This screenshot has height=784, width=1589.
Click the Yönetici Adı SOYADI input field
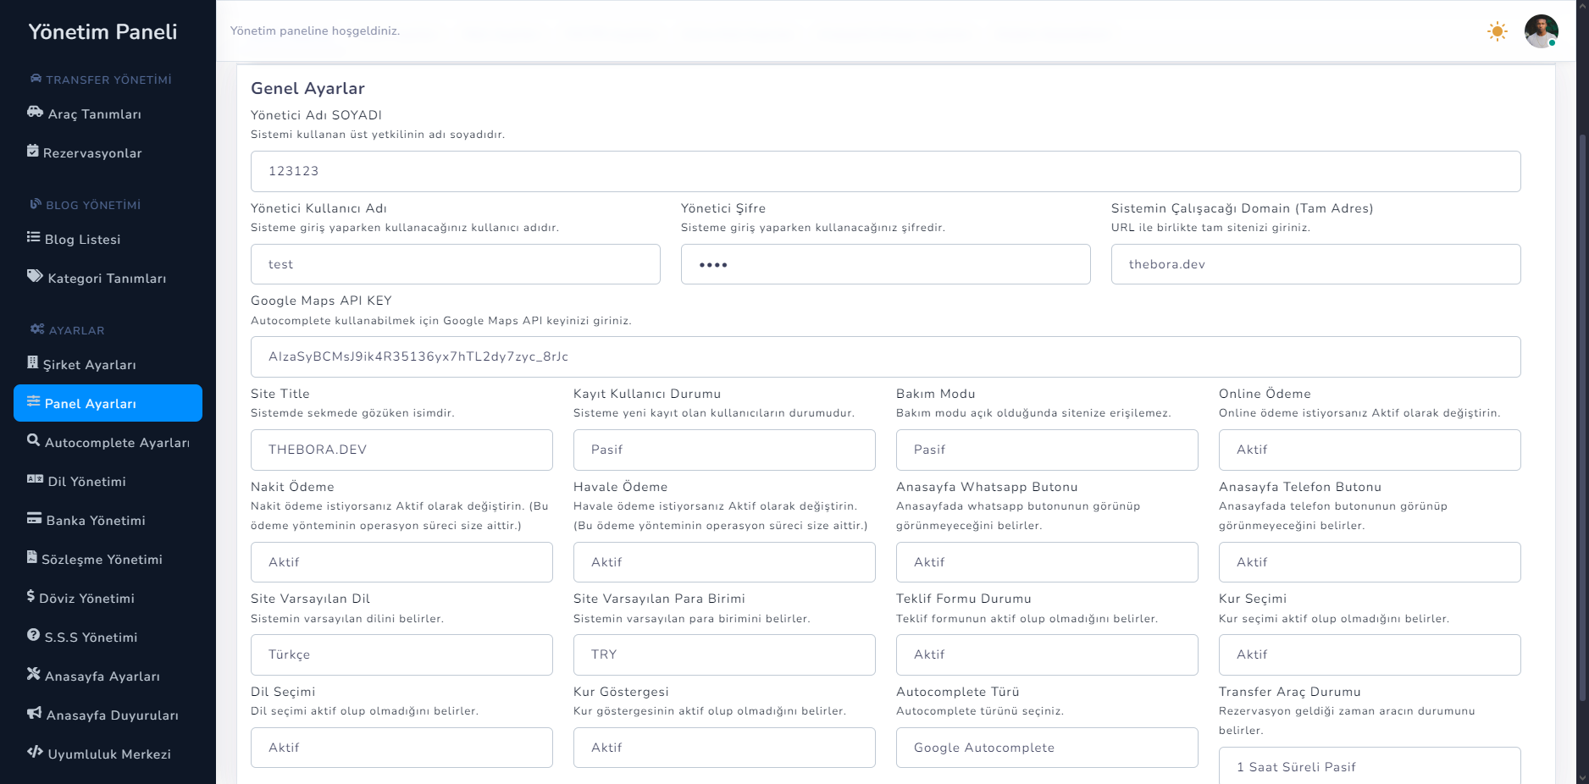885,171
